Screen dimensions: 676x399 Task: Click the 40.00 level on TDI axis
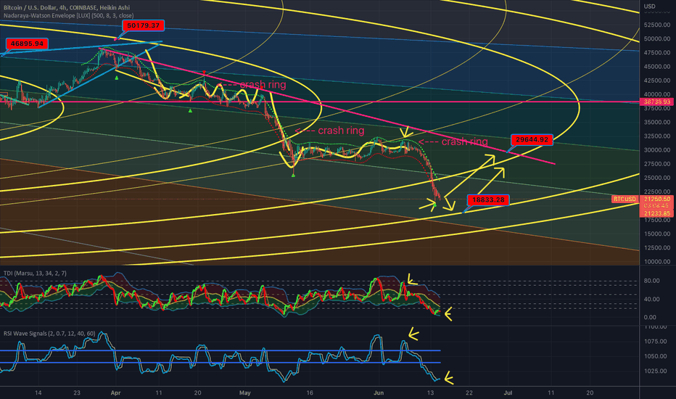pos(651,299)
